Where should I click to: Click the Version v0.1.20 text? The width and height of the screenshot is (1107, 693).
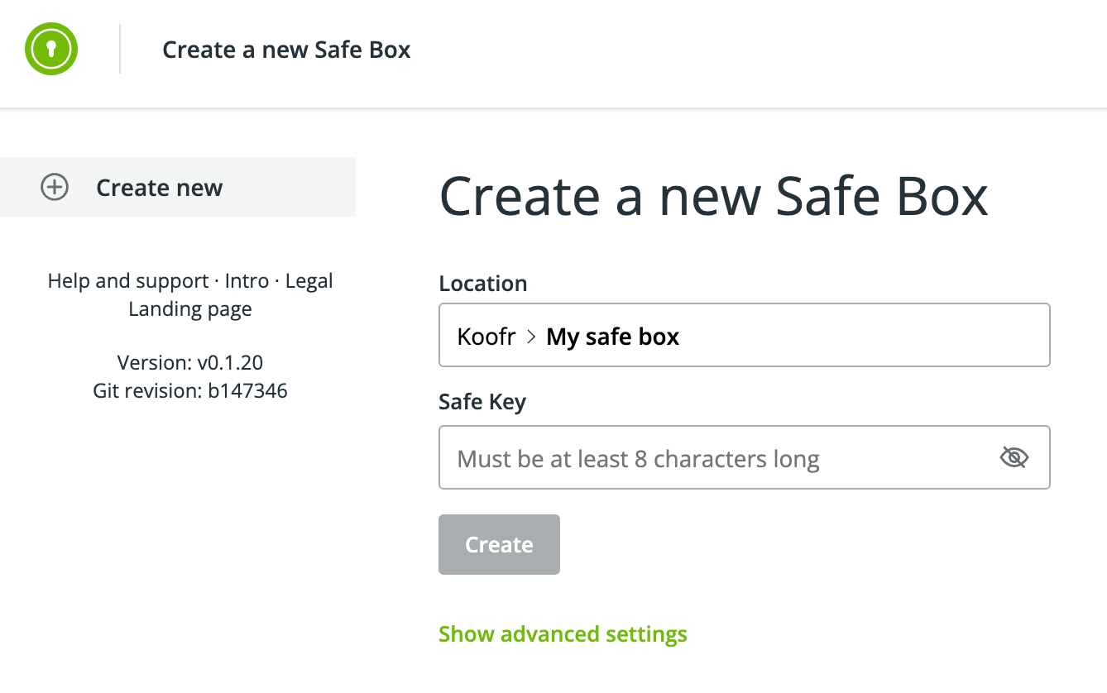tap(190, 362)
